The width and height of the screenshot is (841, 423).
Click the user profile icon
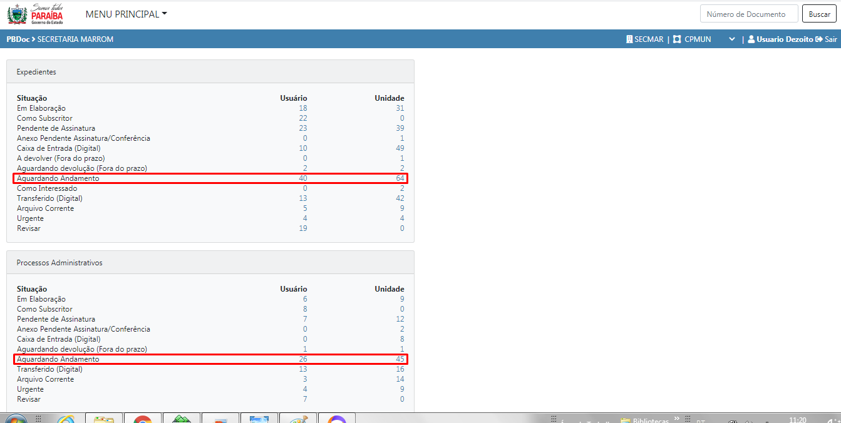click(751, 39)
